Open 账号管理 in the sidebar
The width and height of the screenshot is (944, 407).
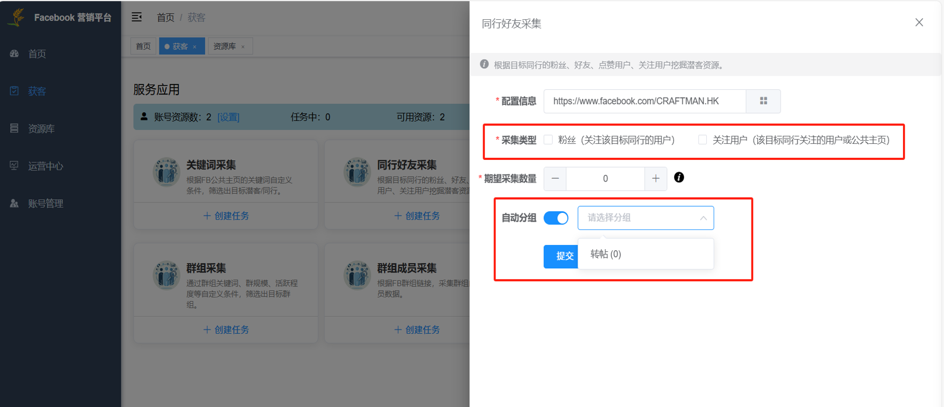coord(46,203)
